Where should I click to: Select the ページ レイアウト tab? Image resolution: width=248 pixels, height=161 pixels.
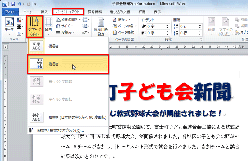tap(68, 12)
